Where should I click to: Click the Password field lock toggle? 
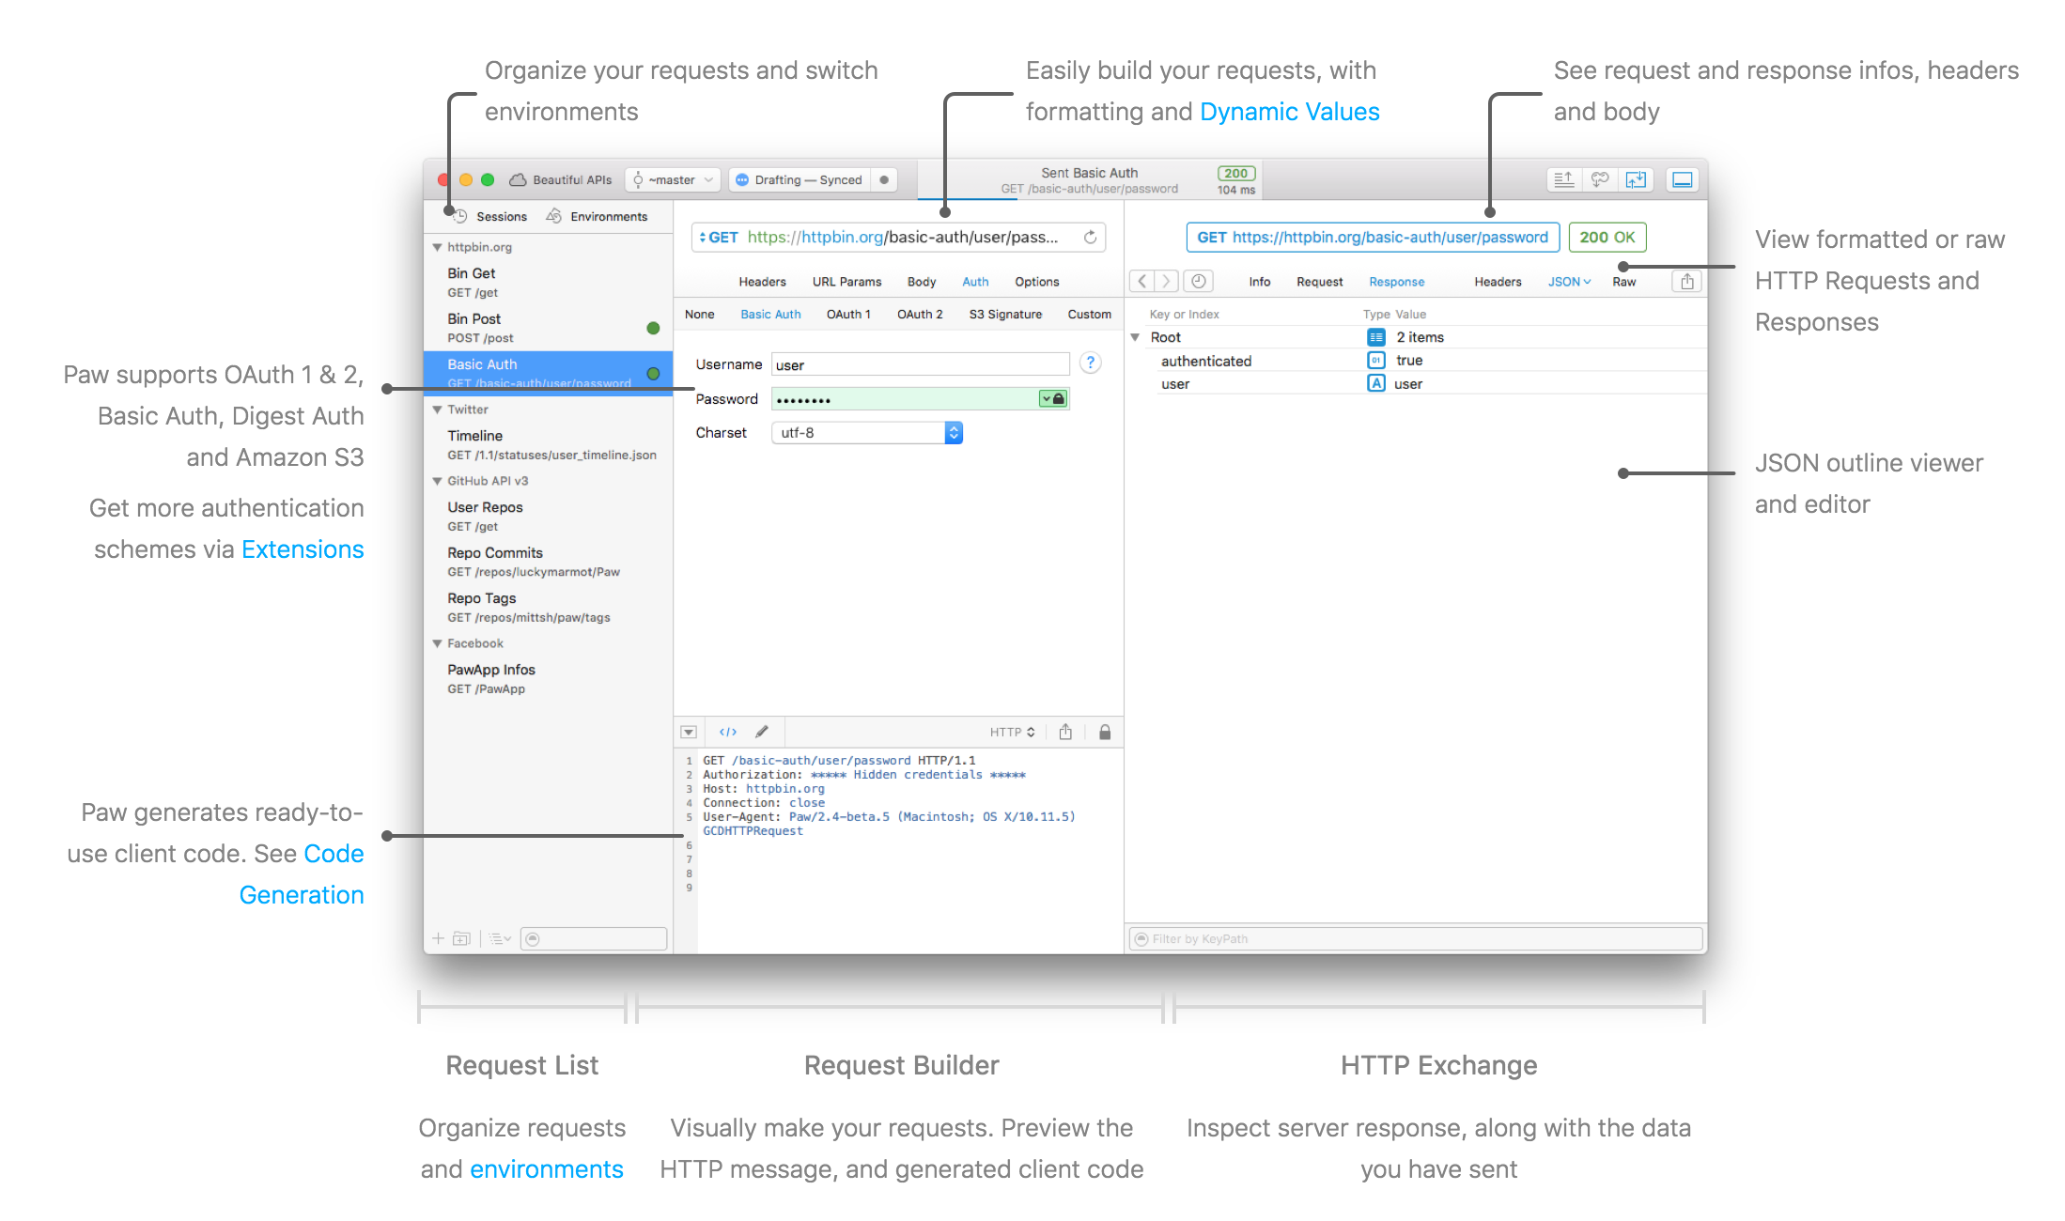click(1054, 398)
